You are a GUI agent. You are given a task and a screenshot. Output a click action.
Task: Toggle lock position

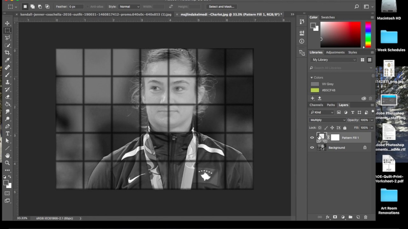(x=332, y=128)
